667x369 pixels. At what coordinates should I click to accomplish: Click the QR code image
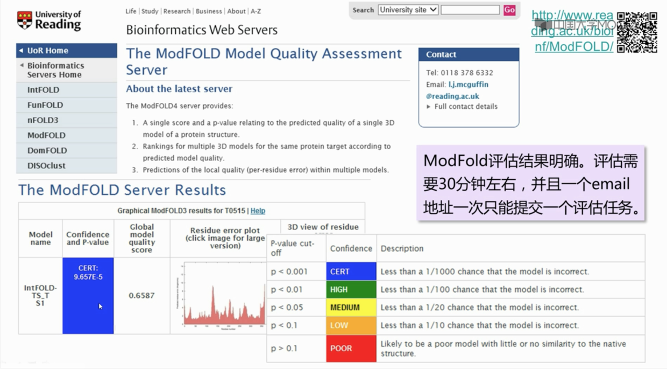[637, 32]
